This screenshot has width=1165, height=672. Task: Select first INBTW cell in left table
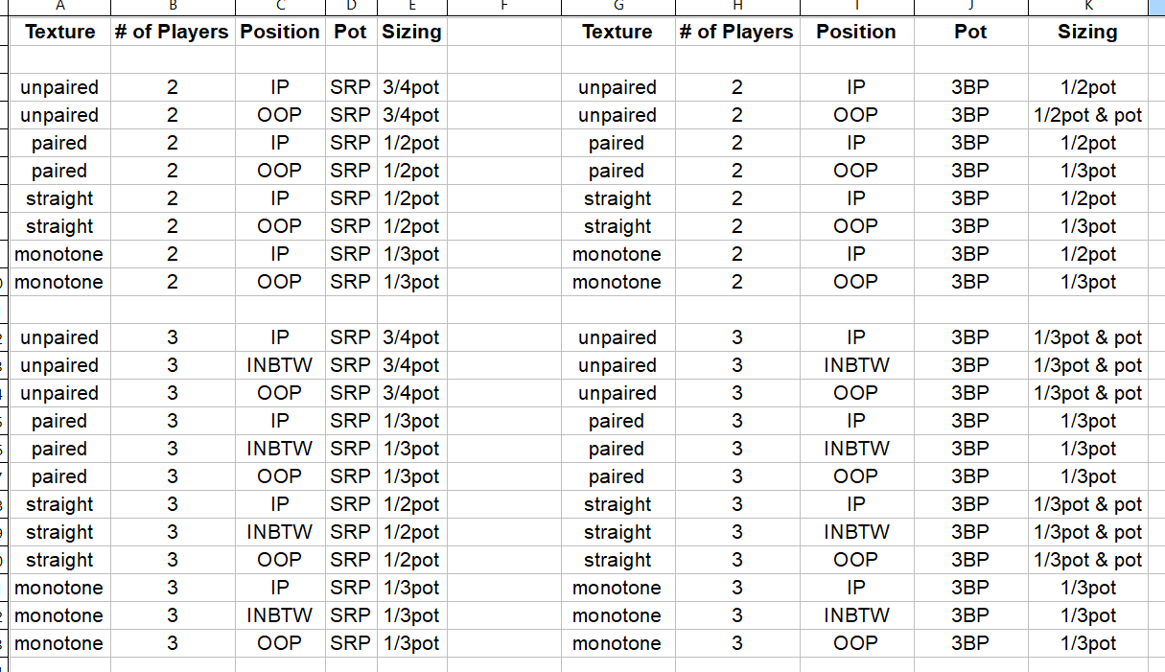[x=279, y=365]
